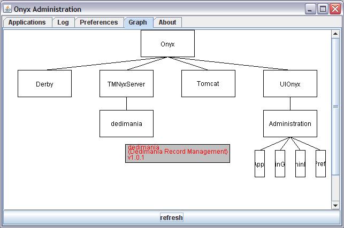Click the TMNyxServer node
344x228 pixels.
coord(126,84)
